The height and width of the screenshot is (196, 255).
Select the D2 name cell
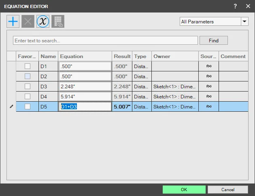click(x=48, y=76)
